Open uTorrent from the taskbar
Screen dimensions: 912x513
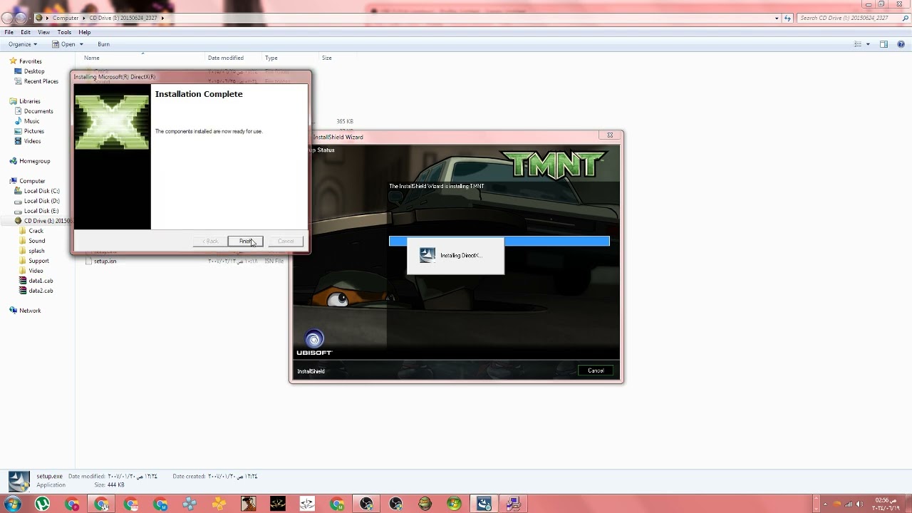tap(43, 504)
